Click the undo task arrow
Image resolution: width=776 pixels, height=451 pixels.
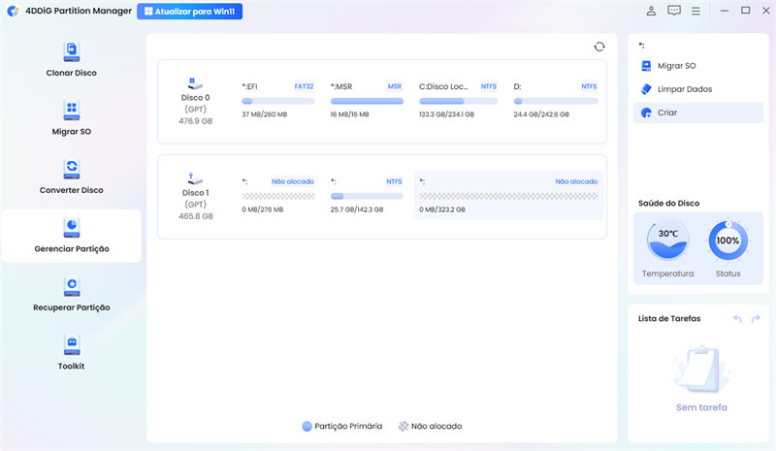point(737,318)
